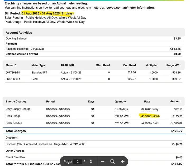Click the magnifier zoom icon in toolbar

click(112, 162)
